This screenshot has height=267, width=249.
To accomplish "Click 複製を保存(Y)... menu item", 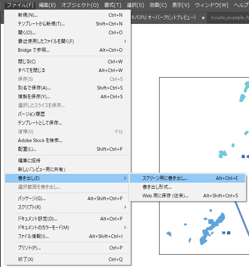I will pyautogui.click(x=34, y=97).
